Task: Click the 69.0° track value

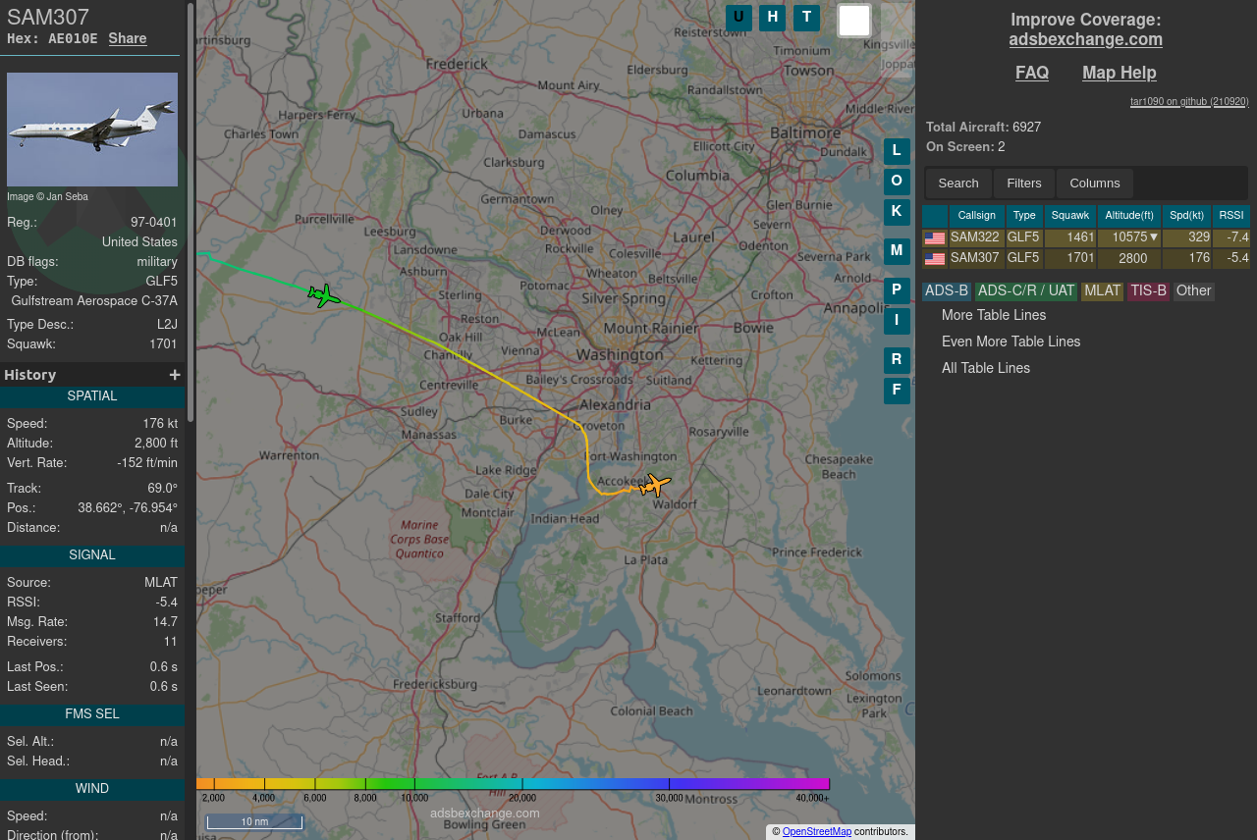Action: pyautogui.click(x=162, y=489)
